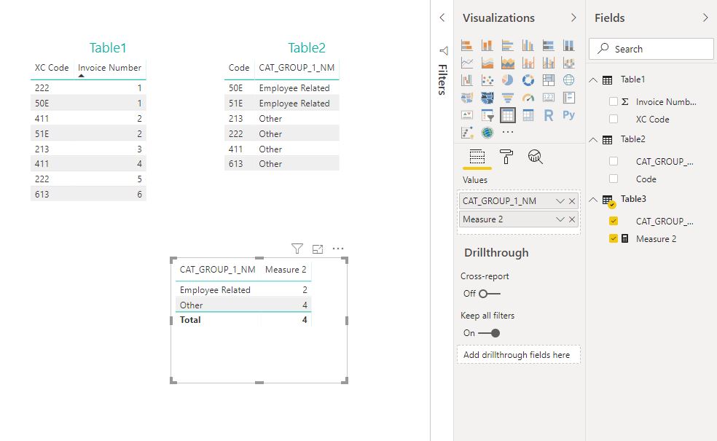Turn off the Keep all filters toggle
The width and height of the screenshot is (717, 441).
pyautogui.click(x=489, y=333)
